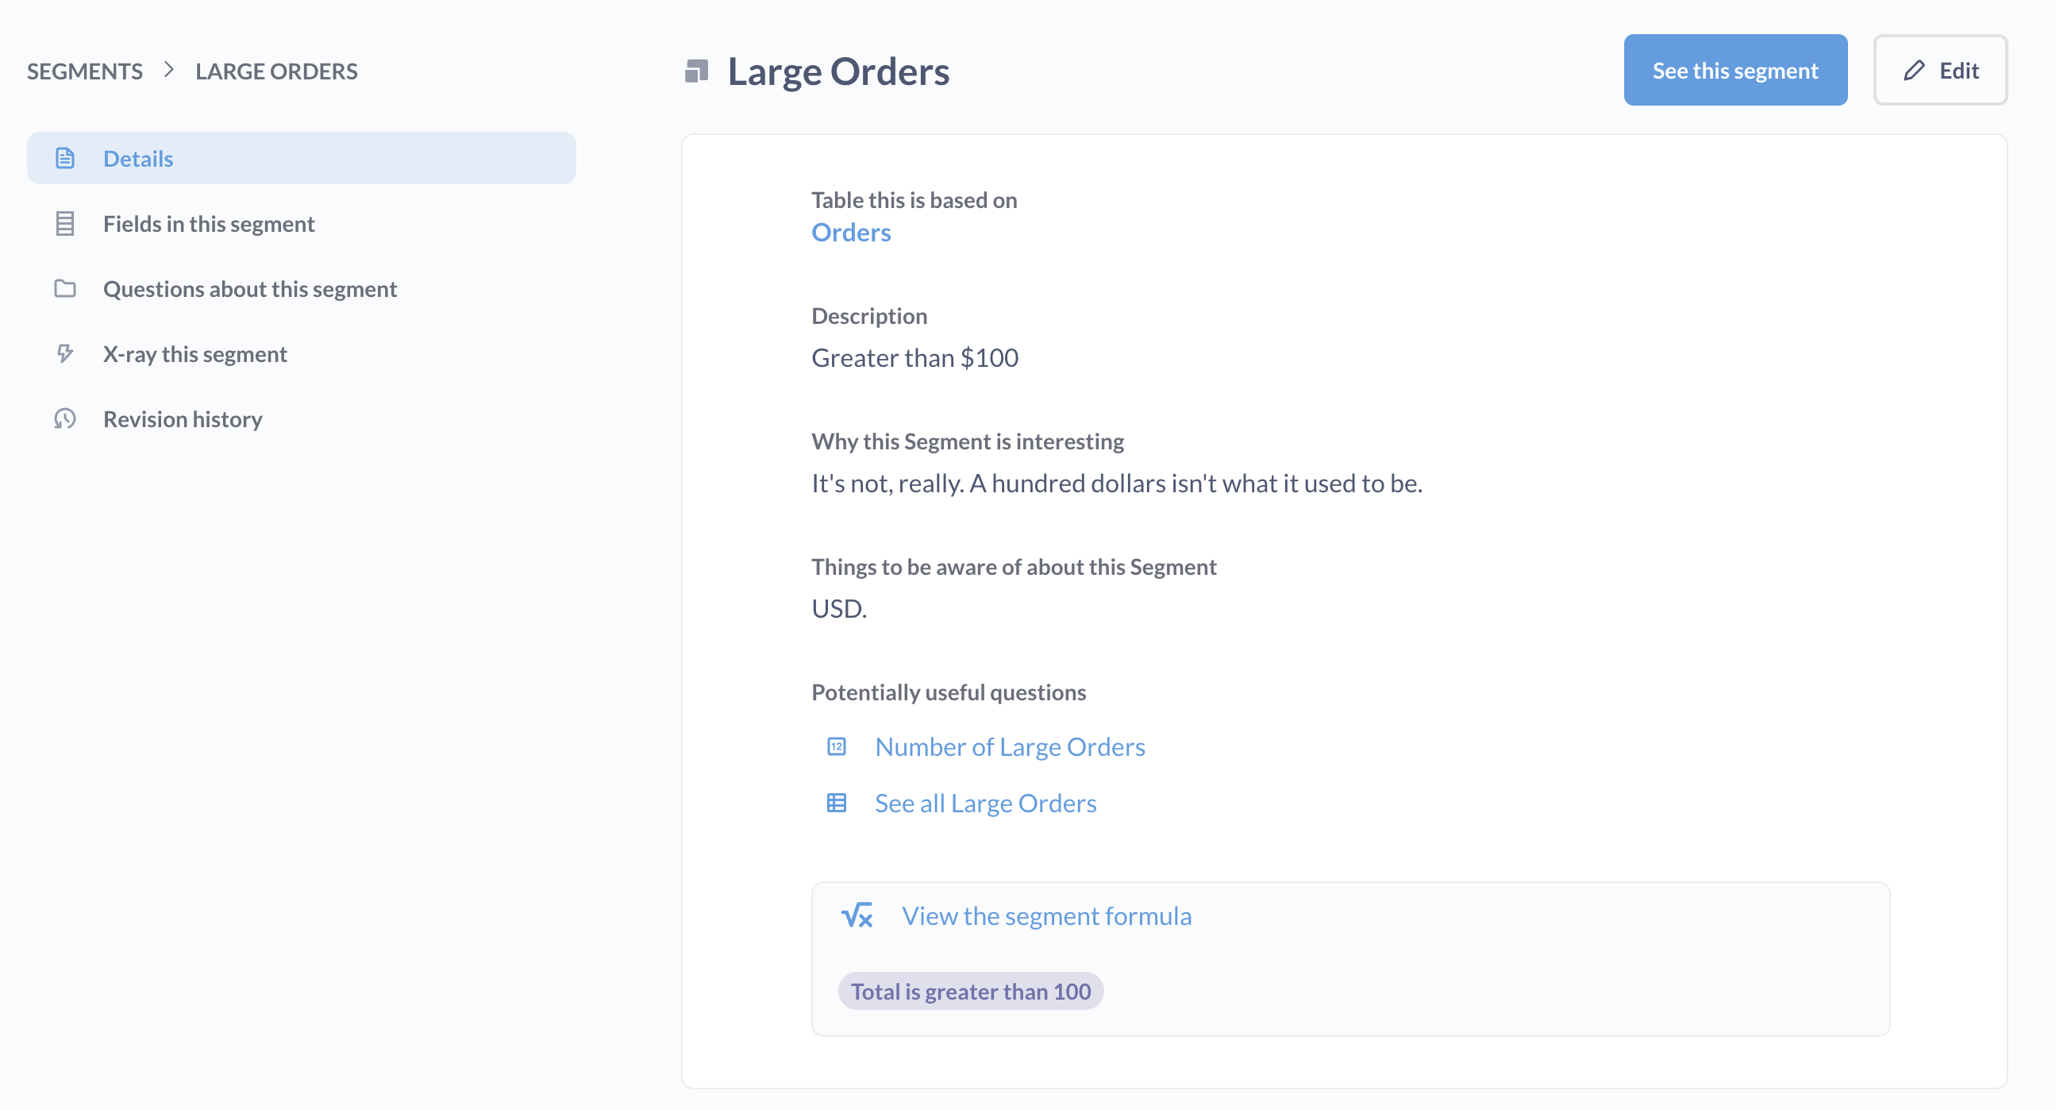Click the See this segment button
The width and height of the screenshot is (2056, 1110).
[x=1735, y=71]
